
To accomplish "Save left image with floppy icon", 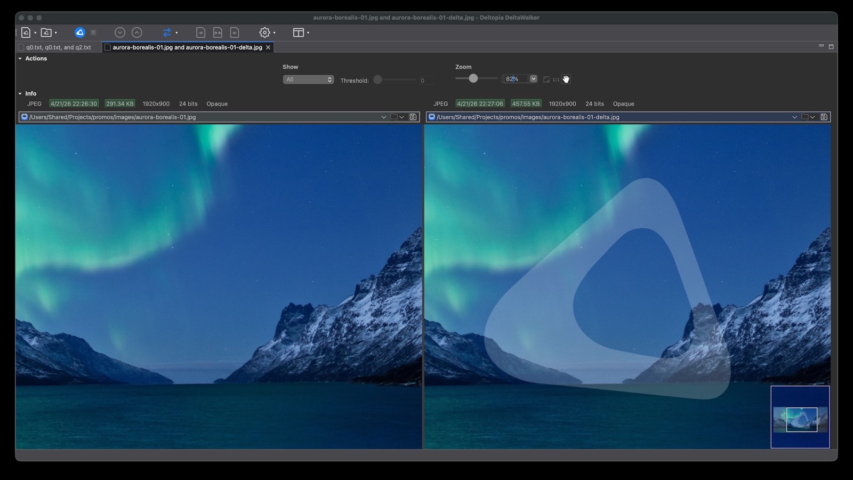I will click(x=413, y=117).
